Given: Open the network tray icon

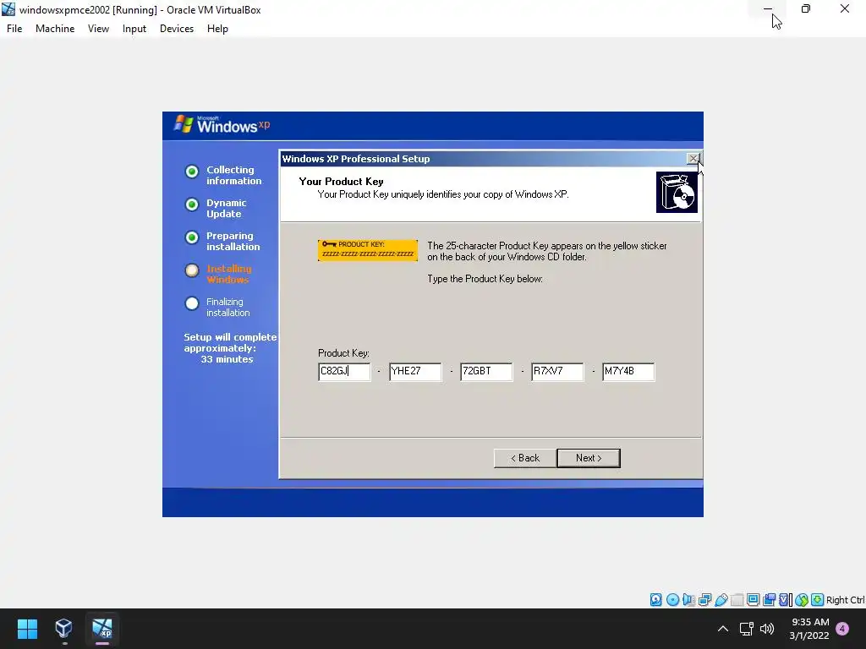Looking at the screenshot, I should tap(746, 629).
